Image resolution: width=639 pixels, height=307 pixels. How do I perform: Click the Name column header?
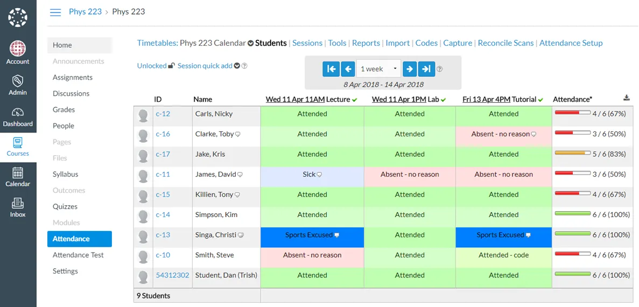202,99
